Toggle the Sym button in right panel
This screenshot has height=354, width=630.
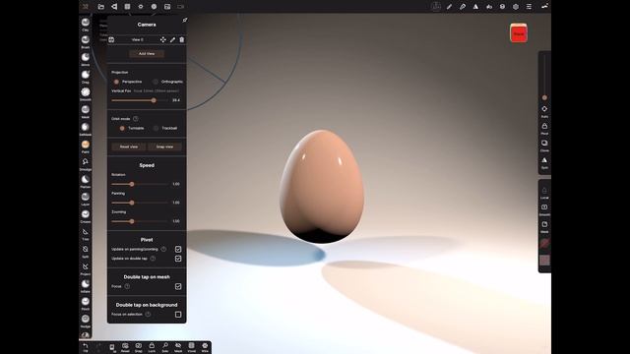pyautogui.click(x=544, y=162)
